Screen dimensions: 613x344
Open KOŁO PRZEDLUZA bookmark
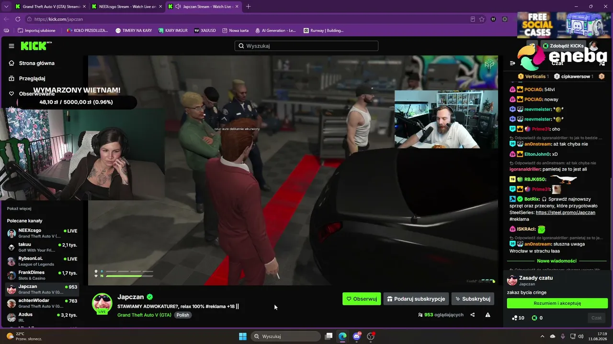pyautogui.click(x=88, y=31)
